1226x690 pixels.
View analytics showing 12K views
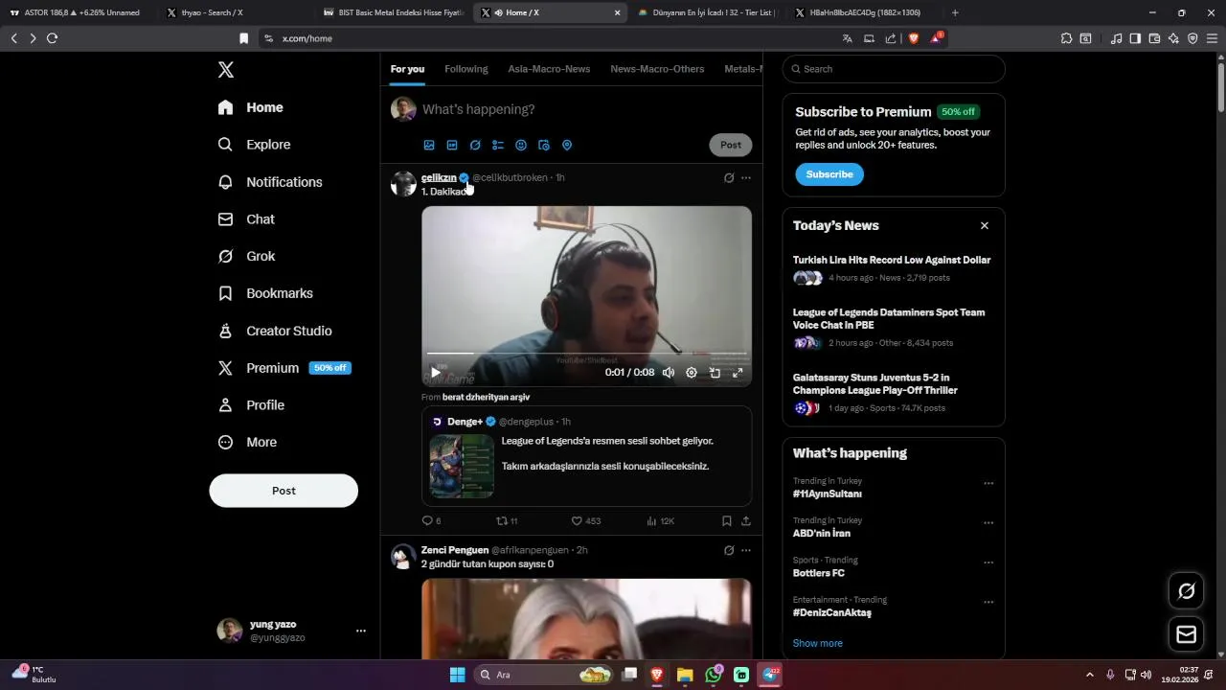pos(661,521)
